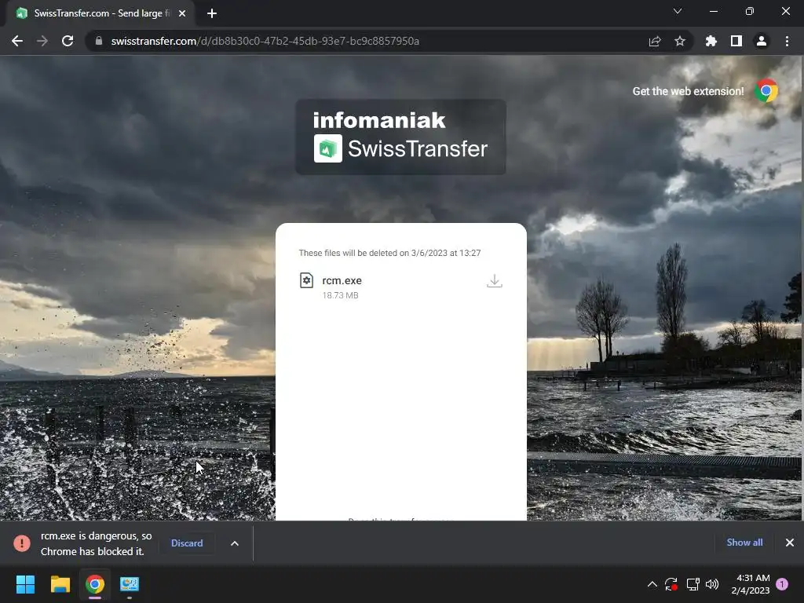Open the Chrome profile menu
The height and width of the screenshot is (603, 804).
[762, 41]
